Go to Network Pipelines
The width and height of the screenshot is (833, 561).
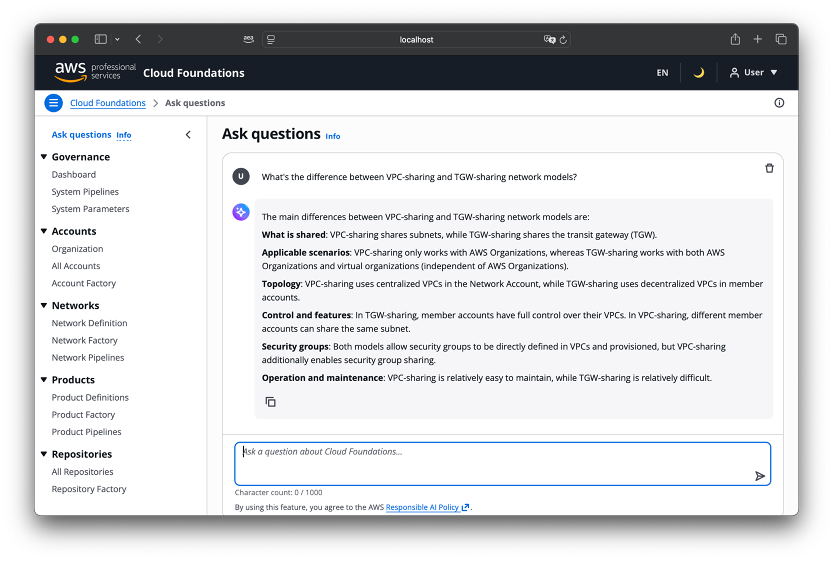click(88, 357)
